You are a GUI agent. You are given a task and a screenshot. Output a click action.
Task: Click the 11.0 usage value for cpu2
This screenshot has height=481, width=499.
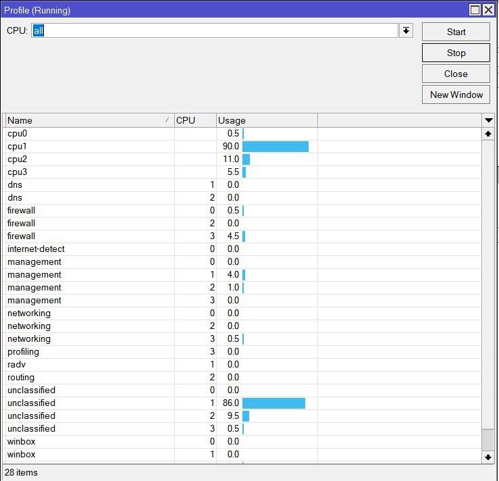point(231,159)
